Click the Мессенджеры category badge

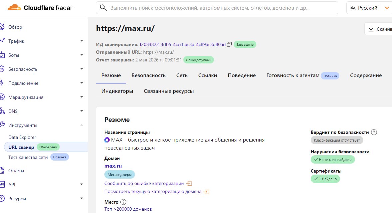(119, 175)
